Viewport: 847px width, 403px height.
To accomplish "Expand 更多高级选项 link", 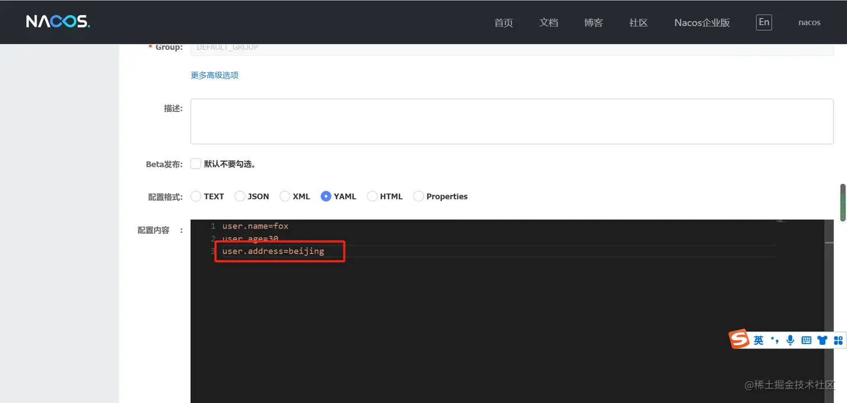I will coord(215,75).
